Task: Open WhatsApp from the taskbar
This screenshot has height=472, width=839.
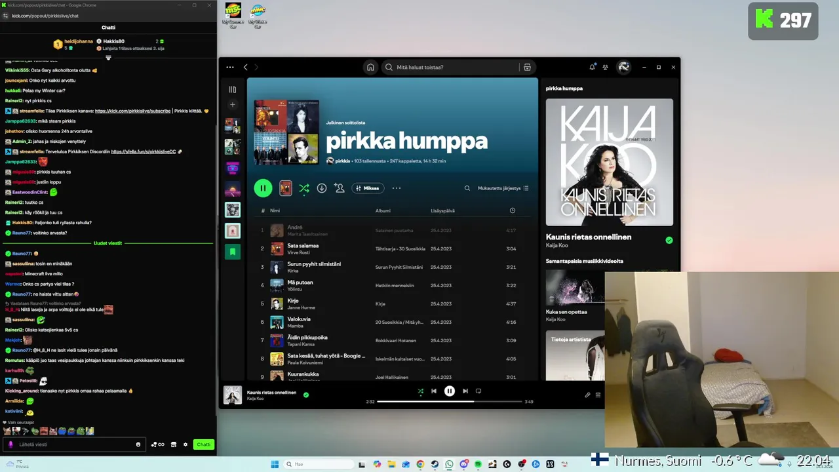Action: tap(449, 464)
